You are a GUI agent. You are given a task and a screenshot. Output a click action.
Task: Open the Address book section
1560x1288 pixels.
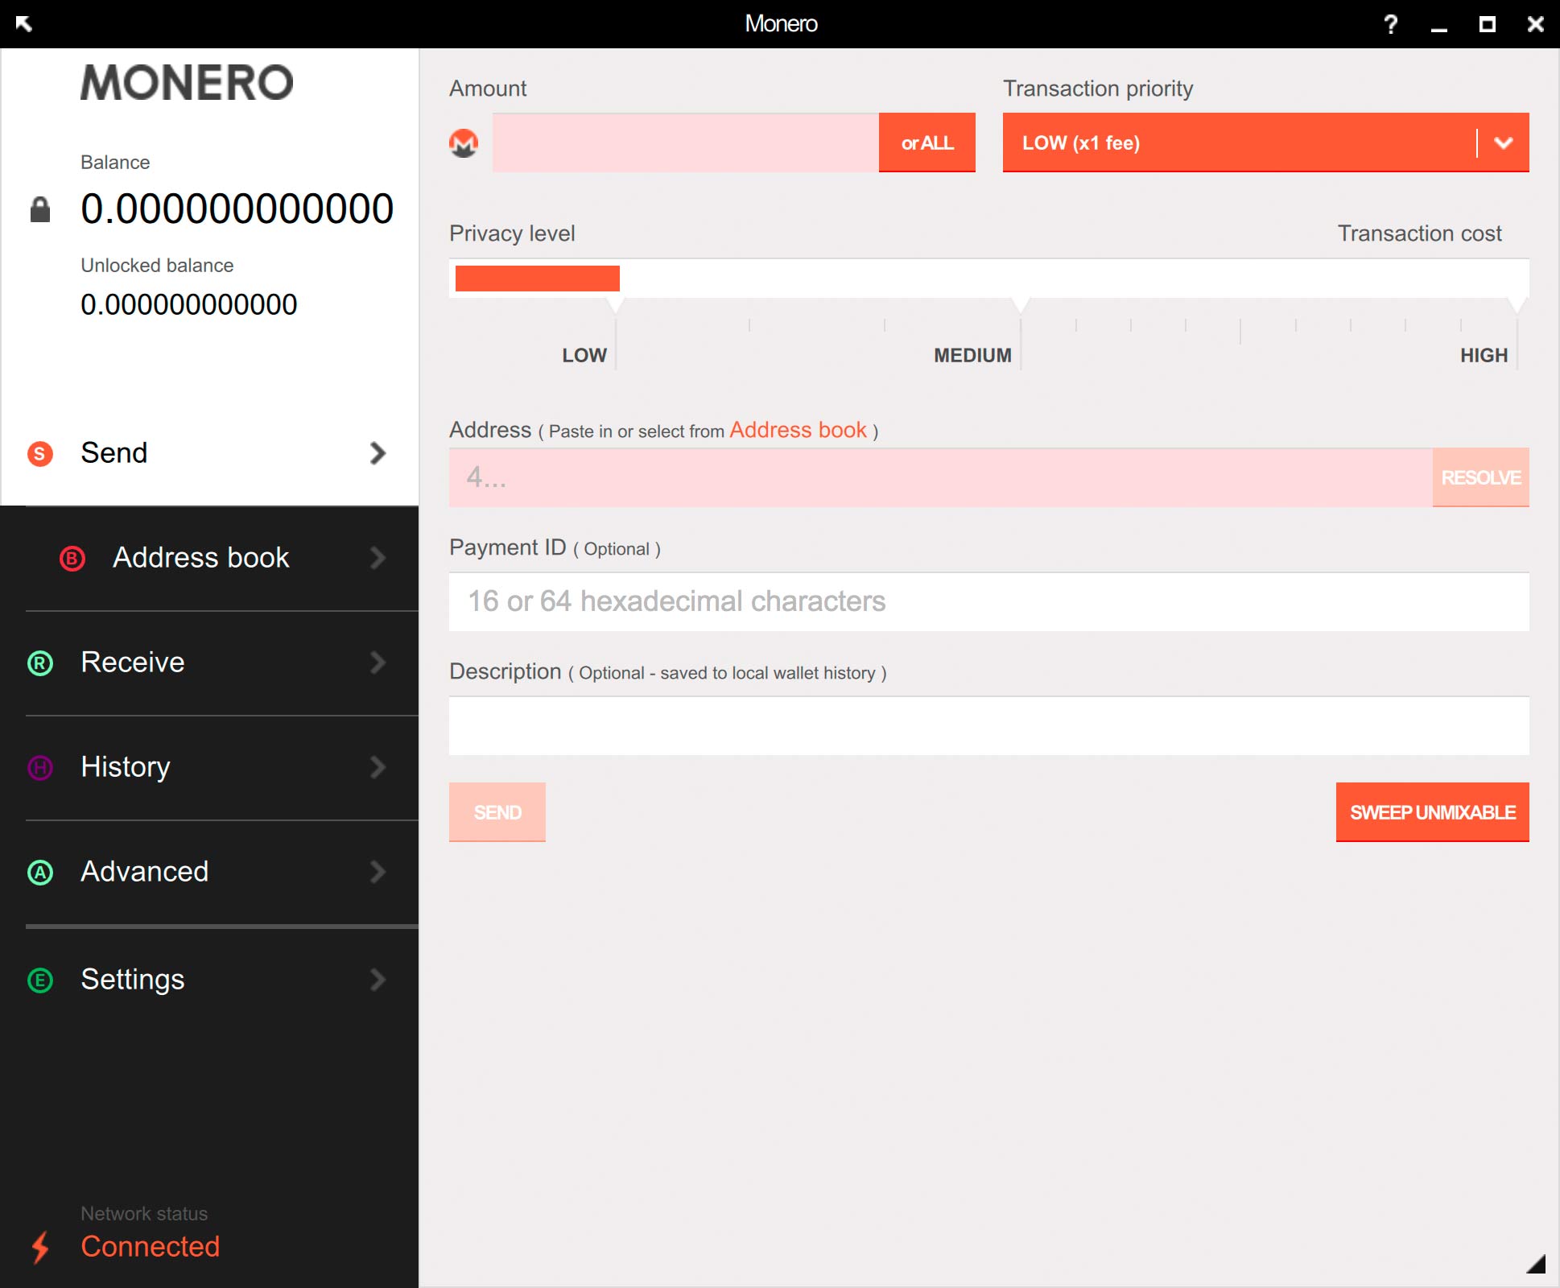208,557
